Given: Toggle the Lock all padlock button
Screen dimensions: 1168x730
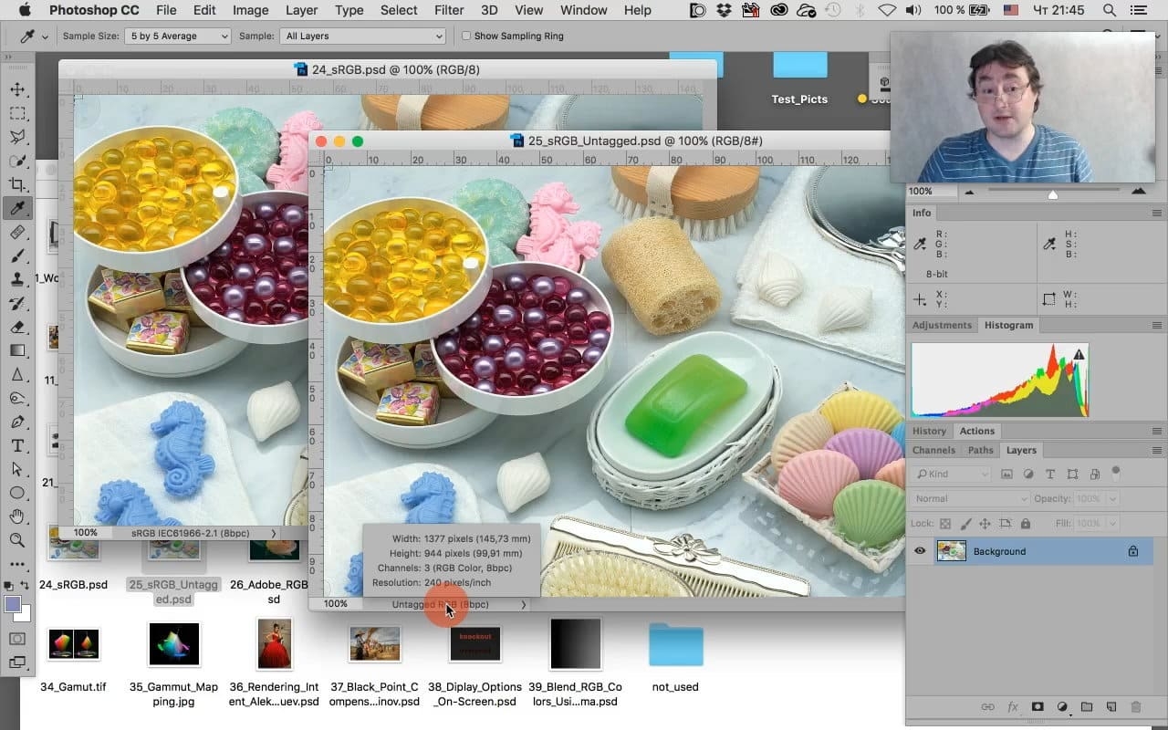Looking at the screenshot, I should tap(1026, 524).
